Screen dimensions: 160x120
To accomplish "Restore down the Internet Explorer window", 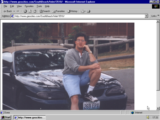I will 154,2.
